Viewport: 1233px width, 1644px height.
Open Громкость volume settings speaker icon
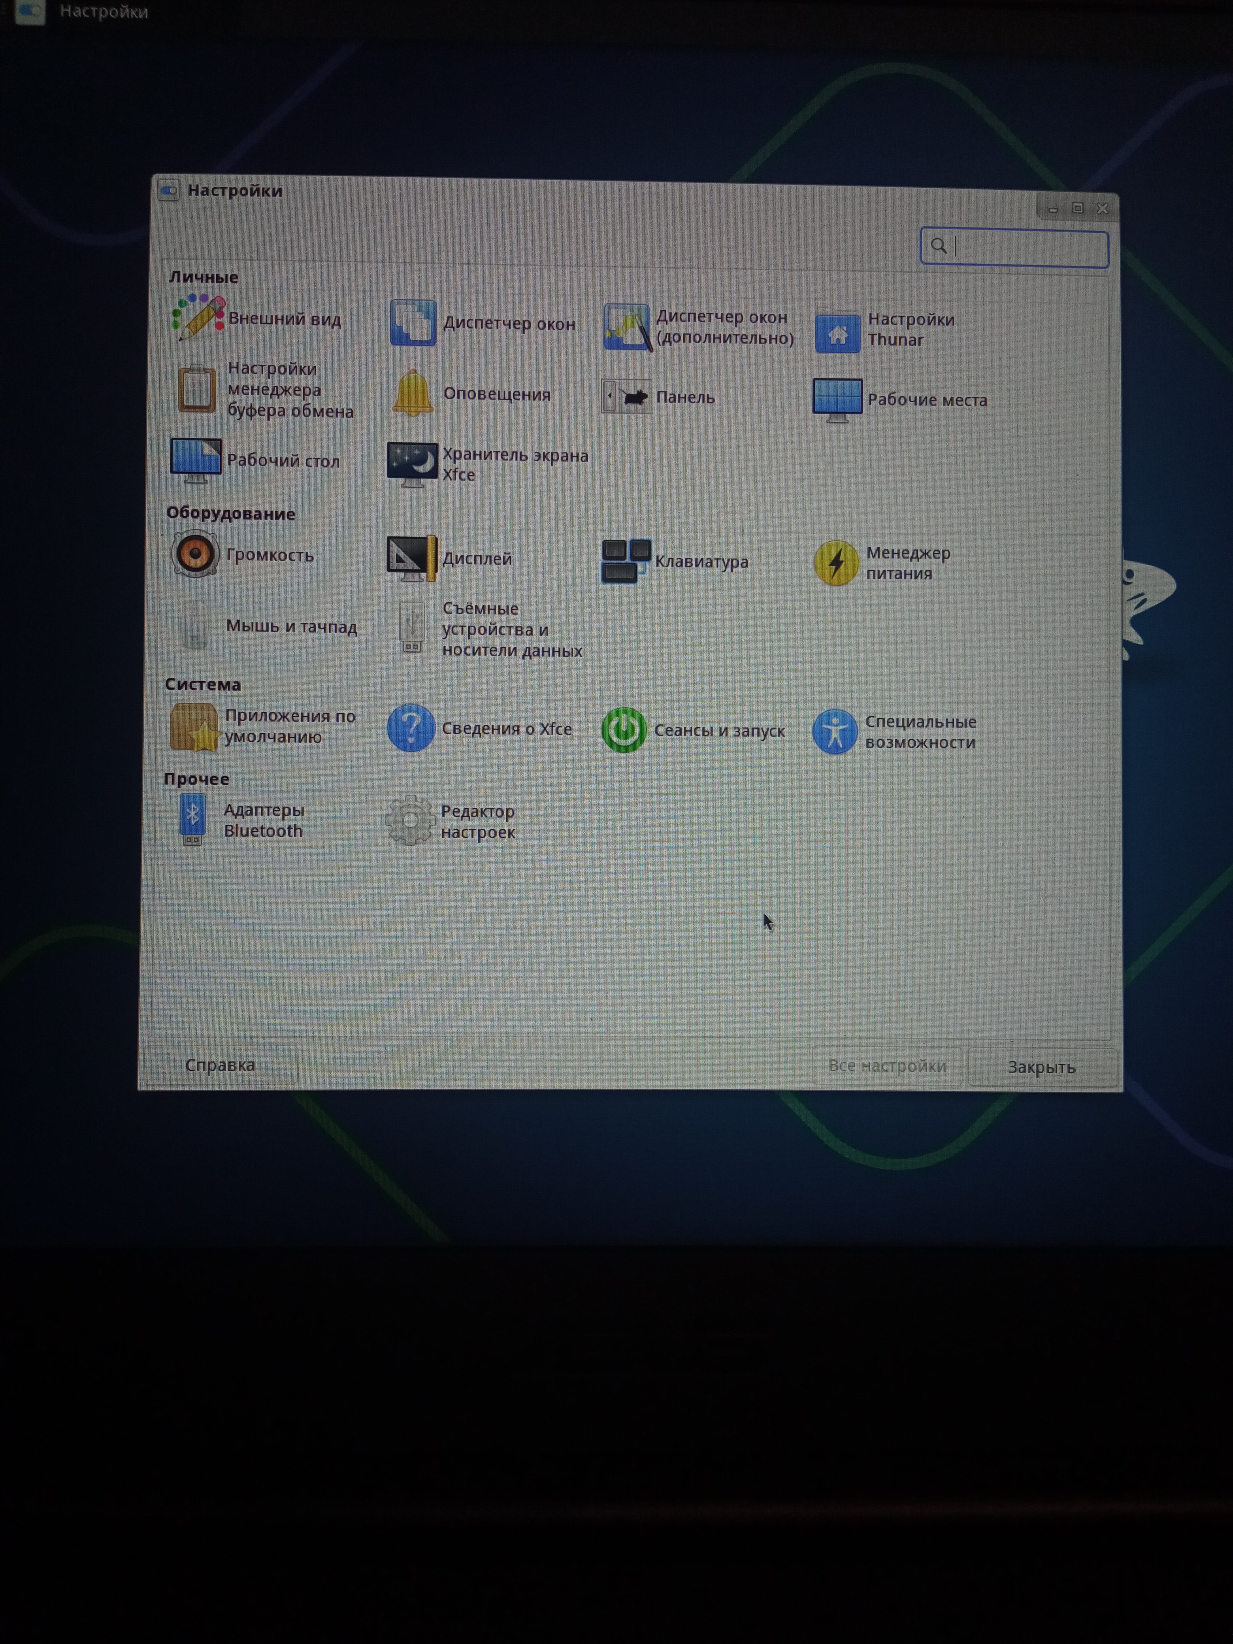[195, 554]
